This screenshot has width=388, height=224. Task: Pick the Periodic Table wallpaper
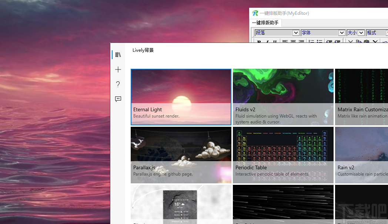[x=283, y=155]
